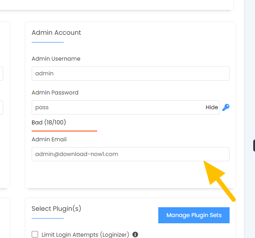Click partial left field beside password
The image size is (255, 238).
(1, 107)
